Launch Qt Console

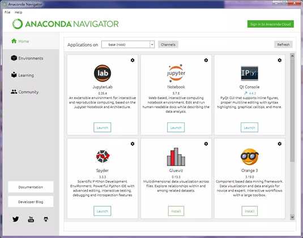[249, 127]
